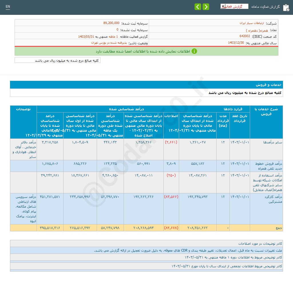Click the green info icon in confirmation banner
This screenshot has width=293, height=283.
click(x=195, y=51)
